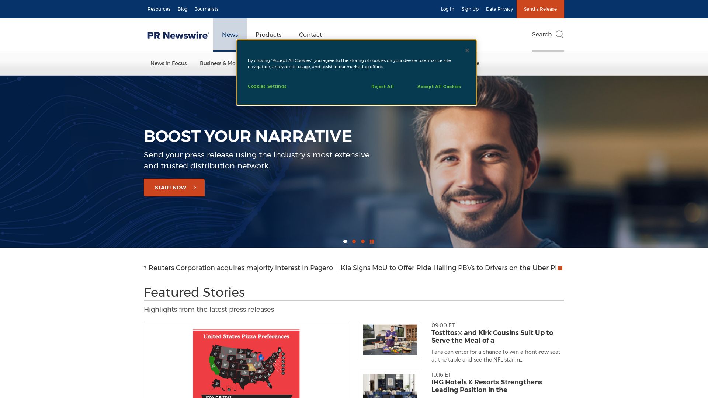Click the Log In link
The width and height of the screenshot is (708, 398).
[447, 9]
